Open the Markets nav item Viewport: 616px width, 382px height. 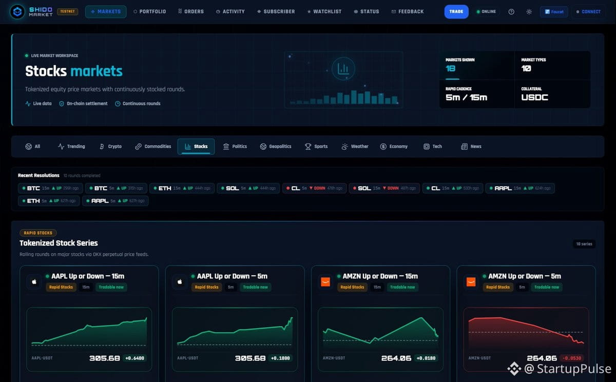[106, 11]
